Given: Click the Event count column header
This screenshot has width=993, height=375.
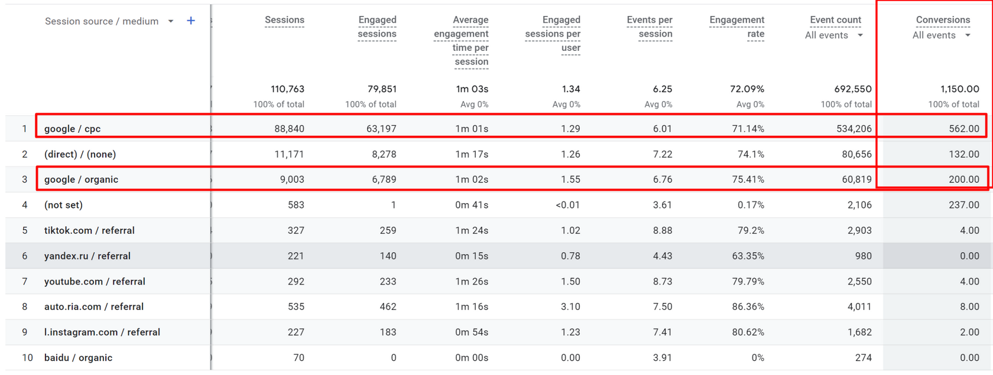Looking at the screenshot, I should (x=835, y=20).
